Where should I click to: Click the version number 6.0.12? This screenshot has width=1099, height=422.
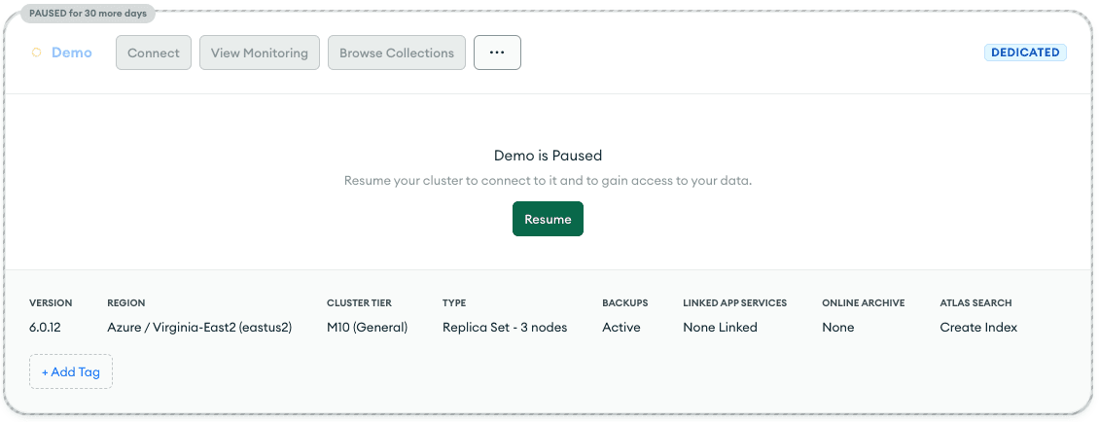coord(45,328)
